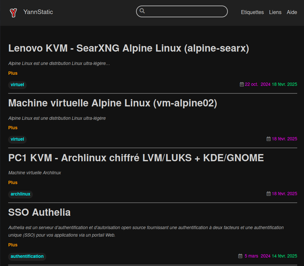Screen dimensions: 304x266
Task: Open Machine virtuelle Alpine Linux article title
Action: click(112, 103)
